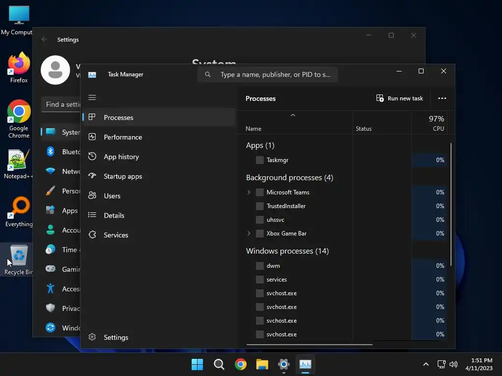Click the horizontal scrollbar below process list
The width and height of the screenshot is (502, 376).
[309, 345]
